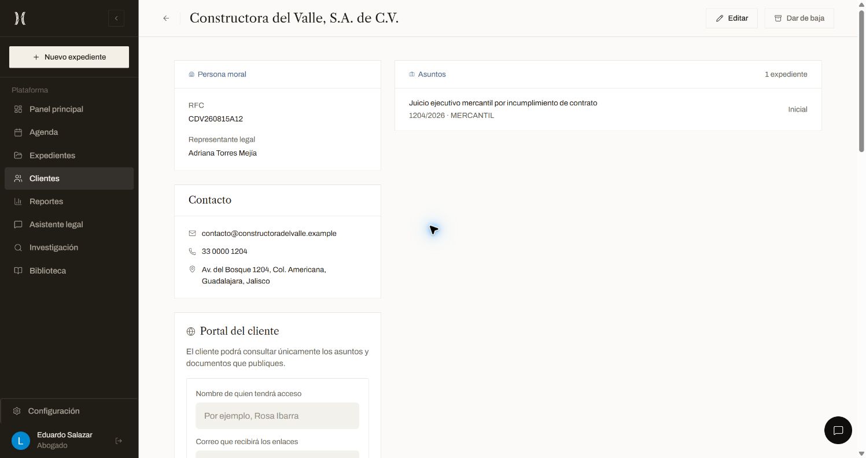Click the 1 expediente count
The image size is (866, 458).
pos(786,75)
